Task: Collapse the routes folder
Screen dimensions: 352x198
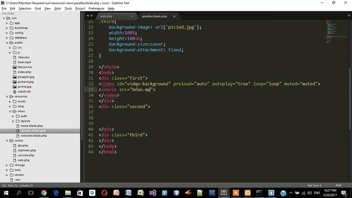Action: 7,141
